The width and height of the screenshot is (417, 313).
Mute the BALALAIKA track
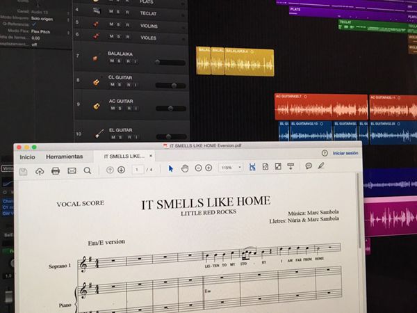point(112,61)
